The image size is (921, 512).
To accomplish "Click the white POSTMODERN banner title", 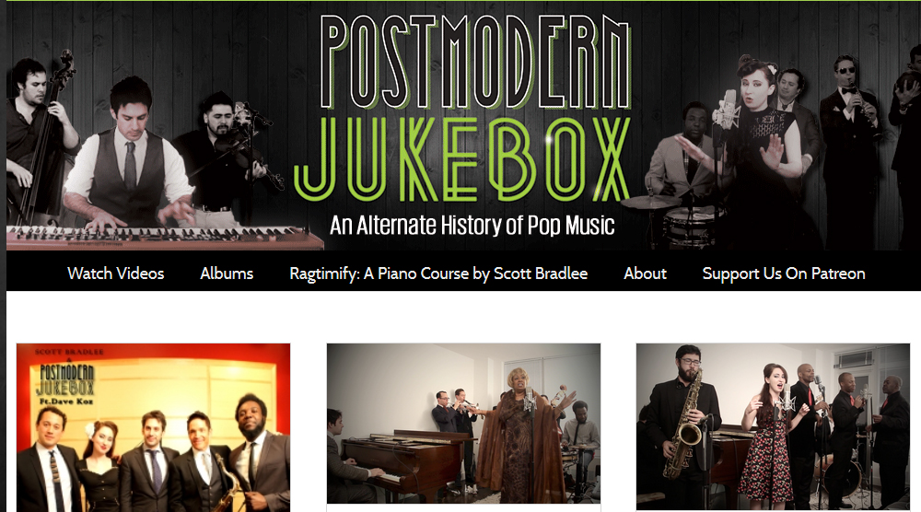I will (476, 63).
